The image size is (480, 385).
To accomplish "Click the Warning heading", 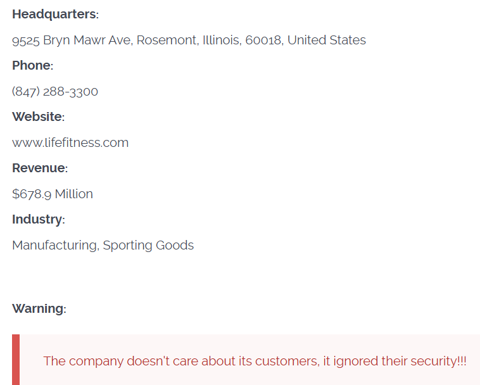I will coord(39,308).
